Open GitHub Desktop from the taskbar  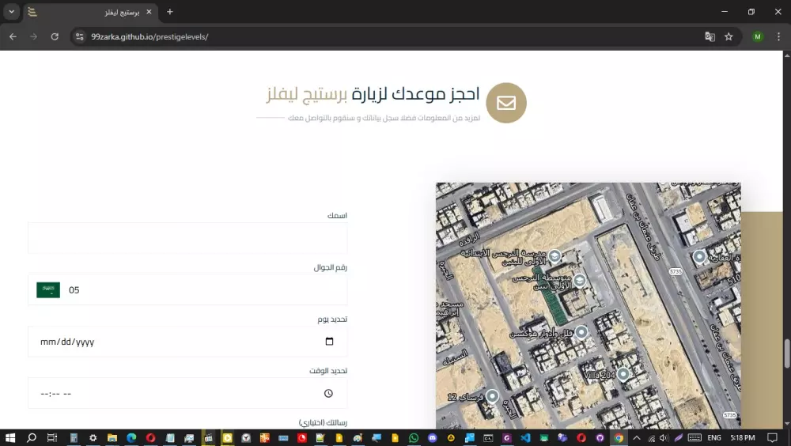(x=600, y=438)
